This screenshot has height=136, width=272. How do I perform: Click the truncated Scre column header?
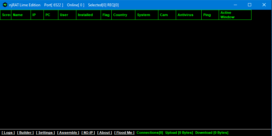pyautogui.click(x=6, y=15)
